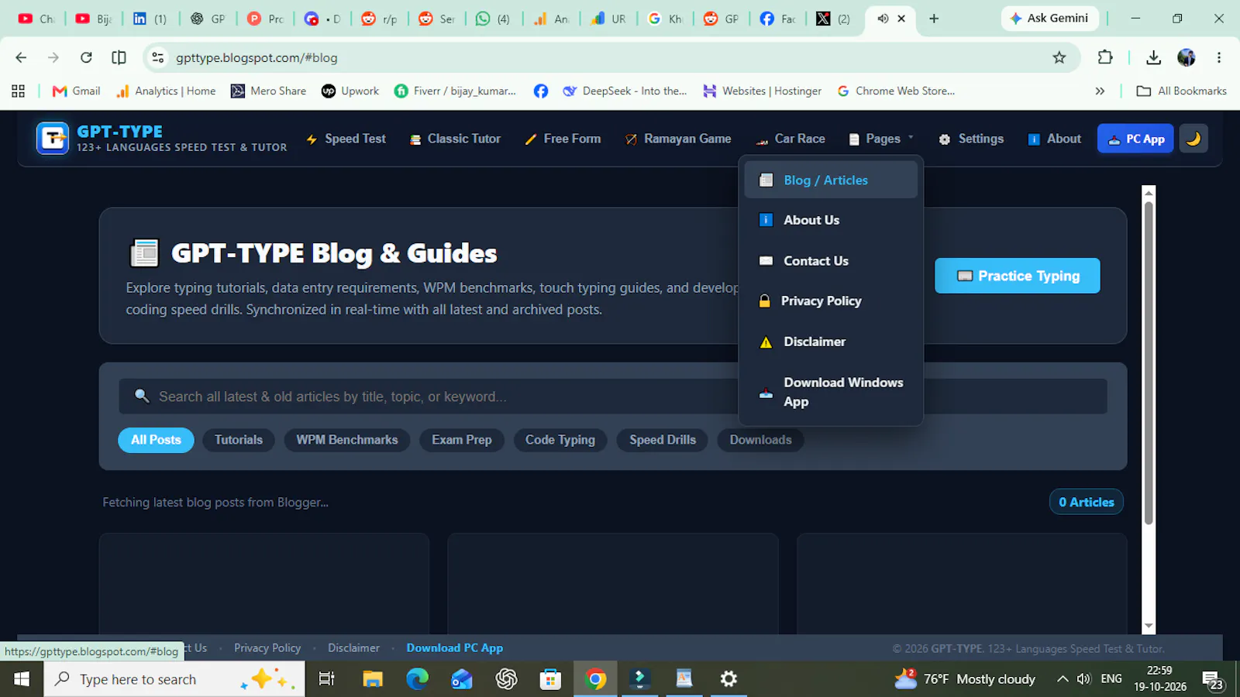This screenshot has height=697, width=1240.
Task: Reload the page
Action: [x=86, y=57]
